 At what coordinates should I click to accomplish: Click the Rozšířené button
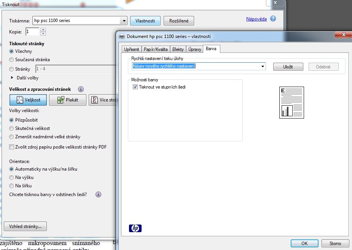click(179, 21)
